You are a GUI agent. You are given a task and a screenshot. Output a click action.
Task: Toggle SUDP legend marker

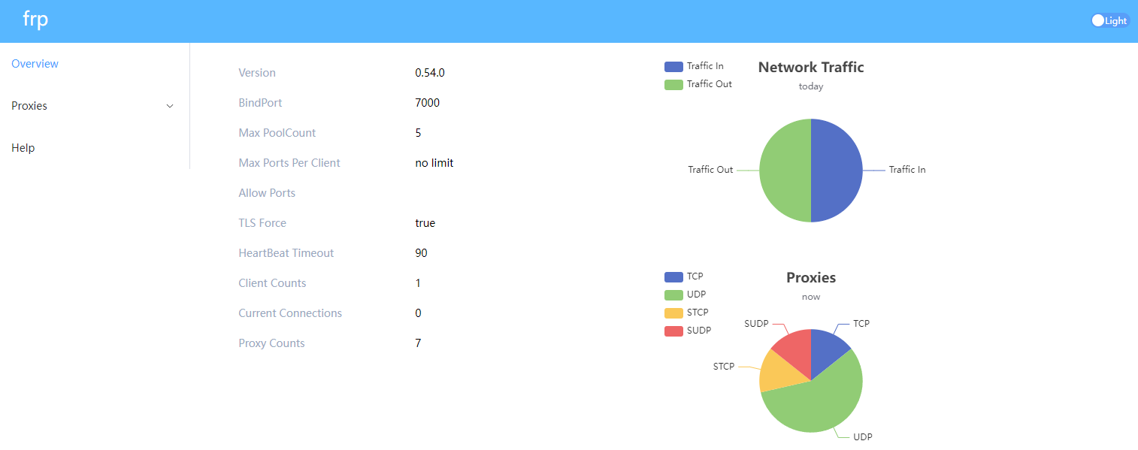click(673, 331)
